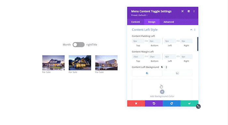Screen dimensions: 228x125
Task: Click the Content Margin Left label
Action: (143, 52)
